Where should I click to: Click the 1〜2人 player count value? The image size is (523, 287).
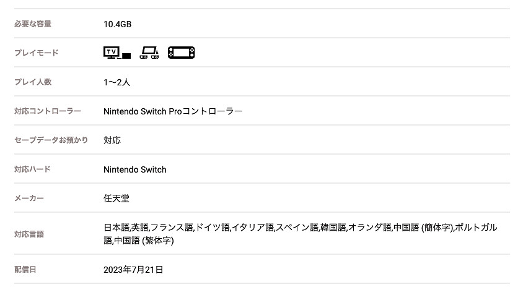click(x=117, y=82)
